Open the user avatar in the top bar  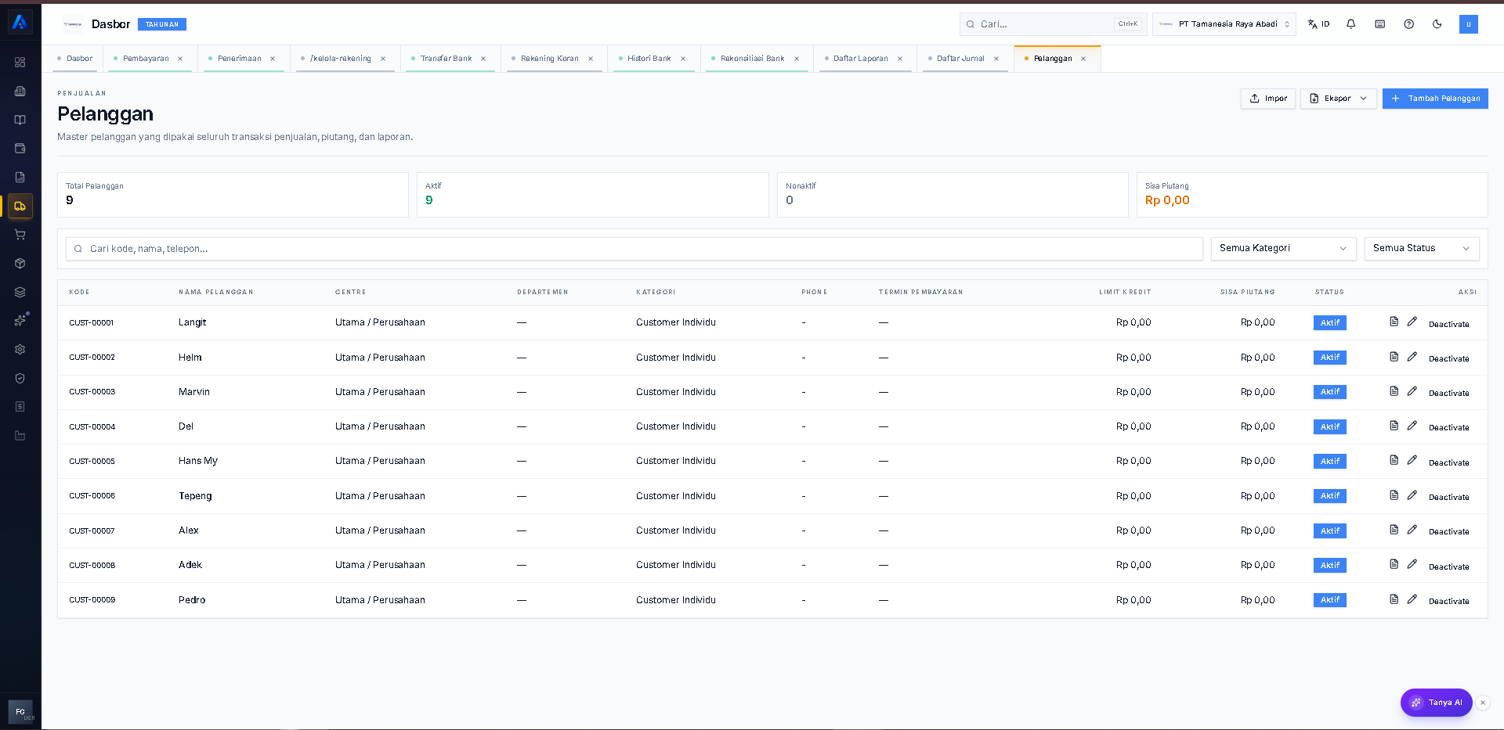click(1468, 24)
